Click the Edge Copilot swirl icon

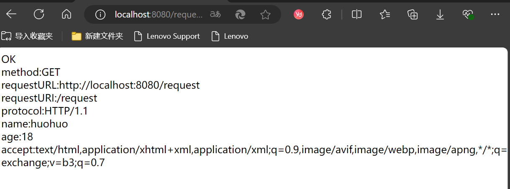point(240,15)
